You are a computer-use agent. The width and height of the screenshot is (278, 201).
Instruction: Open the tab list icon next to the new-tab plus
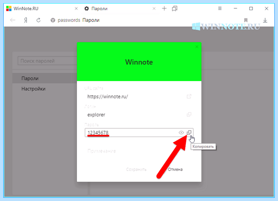click(175, 8)
